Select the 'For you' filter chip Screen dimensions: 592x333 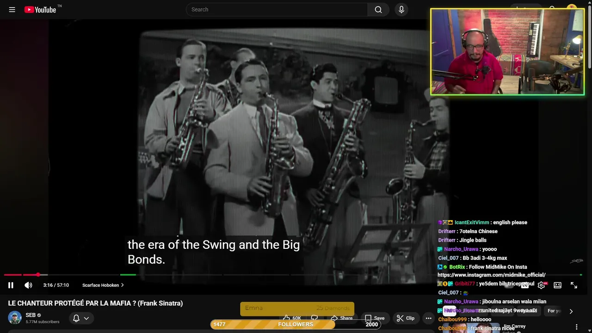554,311
